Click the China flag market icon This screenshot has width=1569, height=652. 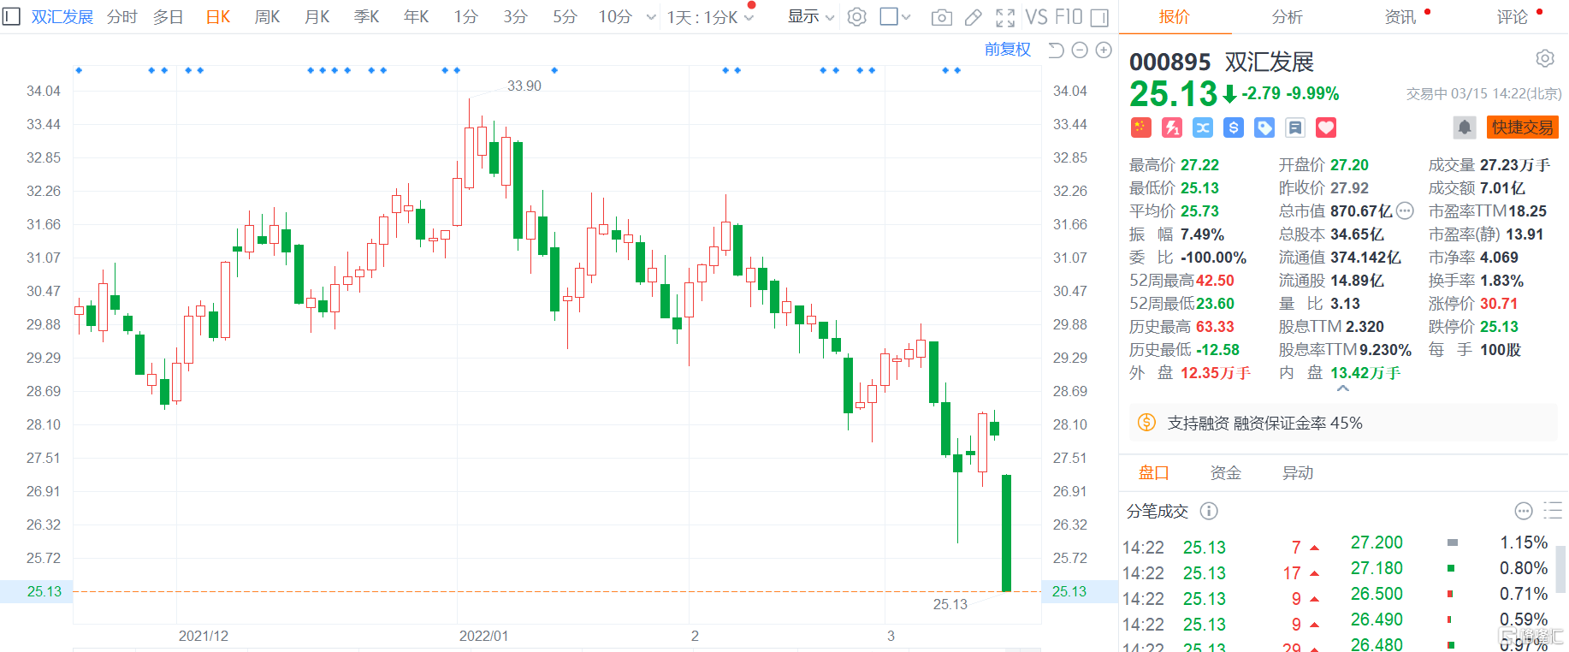[x=1140, y=127]
